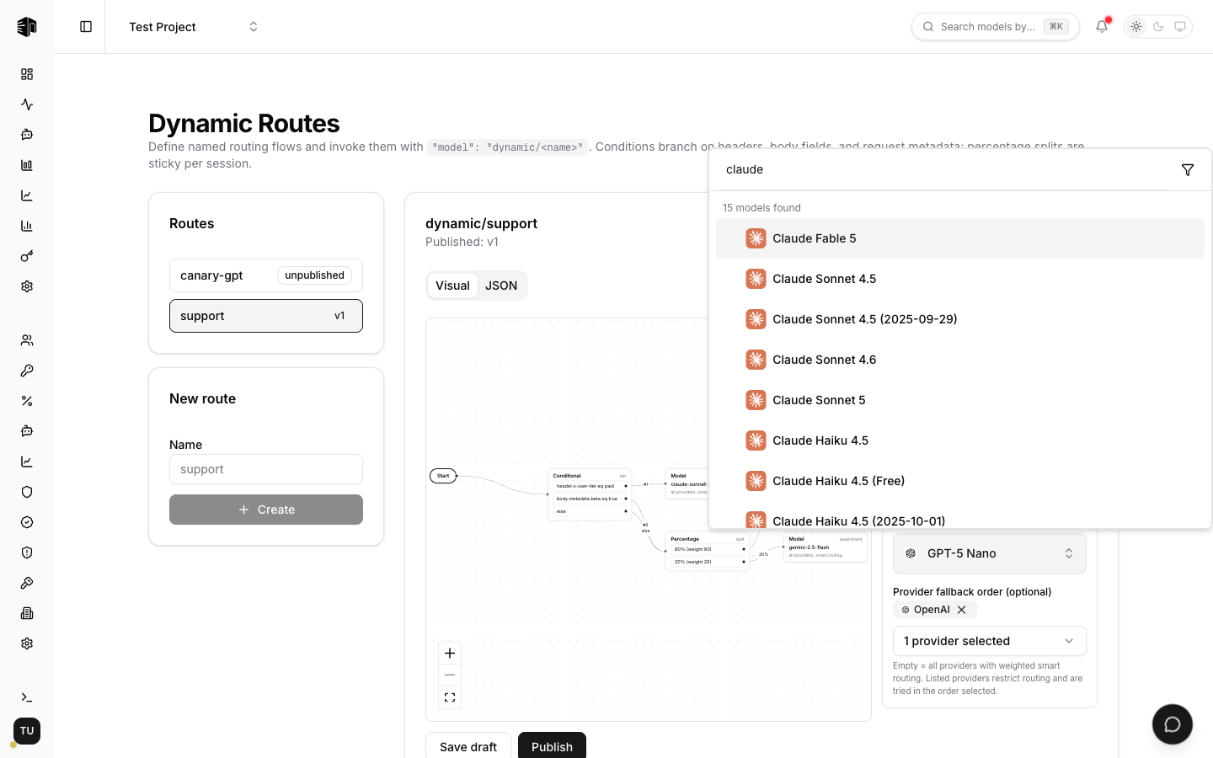Zoom out on the flow canvas
Viewport: 1213px width, 758px height.
pyautogui.click(x=450, y=675)
